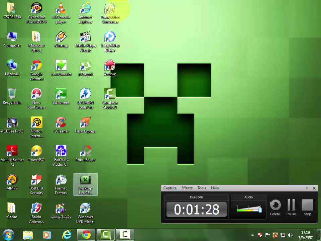Open VLC media player shortcut
This screenshot has height=241, width=321.
coord(61,13)
